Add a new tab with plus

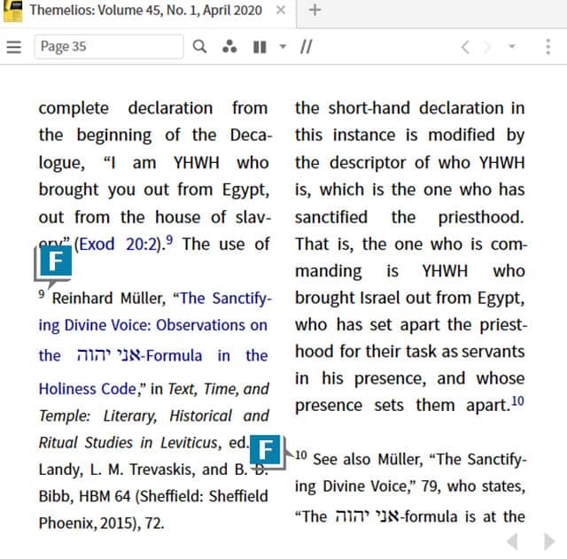(x=315, y=11)
